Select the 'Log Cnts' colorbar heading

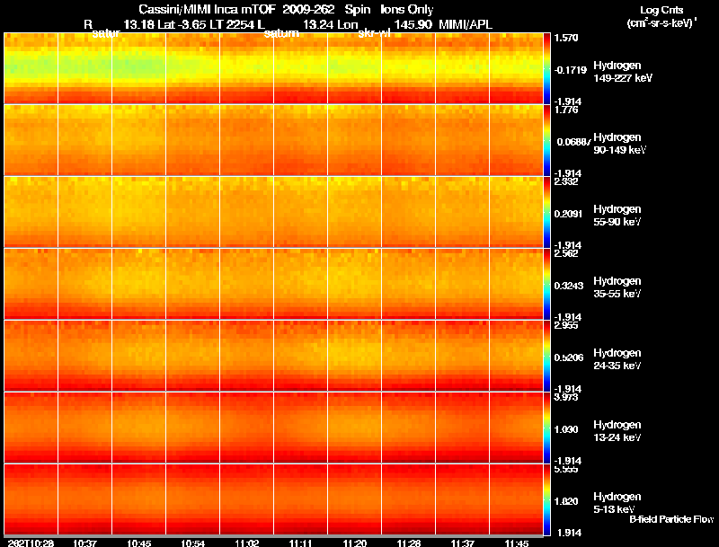(x=661, y=10)
